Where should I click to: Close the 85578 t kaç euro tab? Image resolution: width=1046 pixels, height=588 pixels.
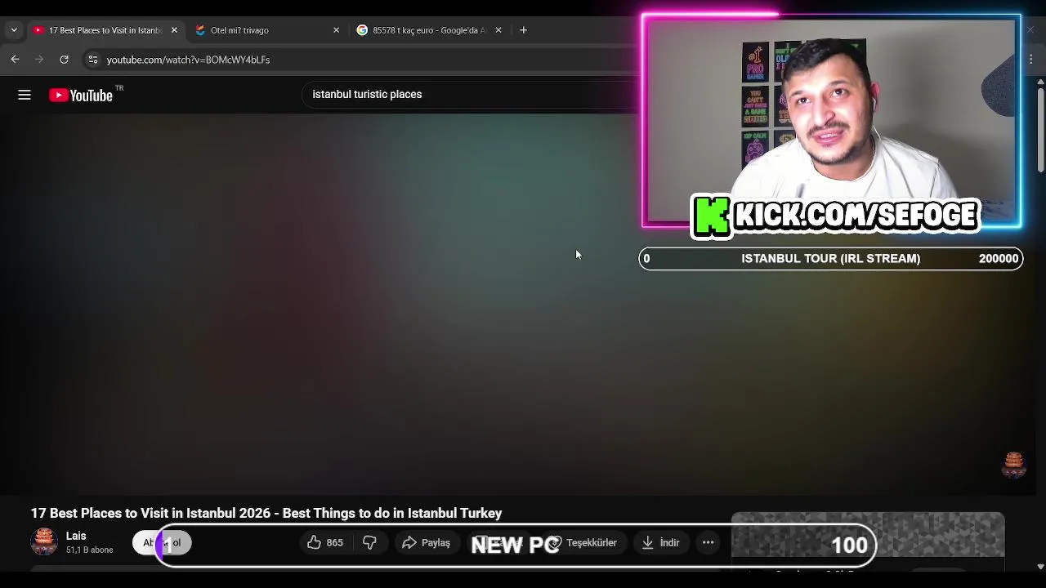coord(498,30)
